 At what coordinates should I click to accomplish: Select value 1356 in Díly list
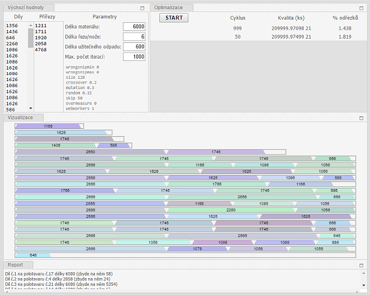pos(12,26)
